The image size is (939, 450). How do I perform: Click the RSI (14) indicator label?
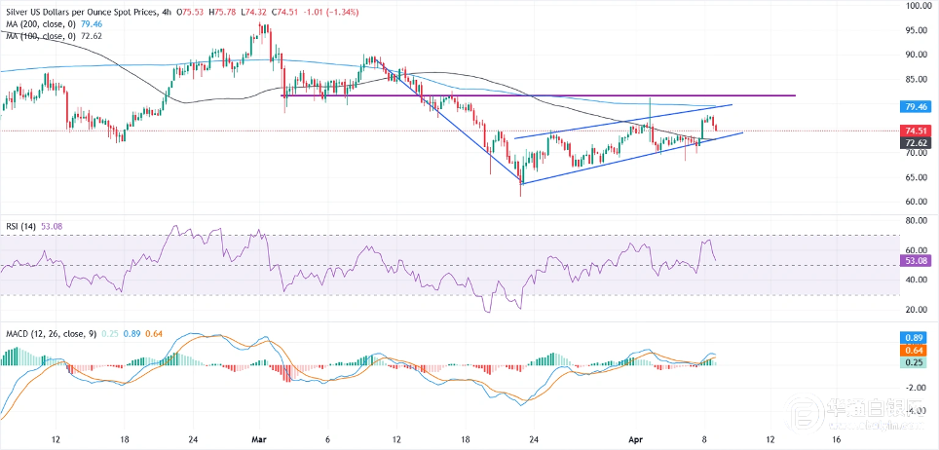(x=20, y=226)
